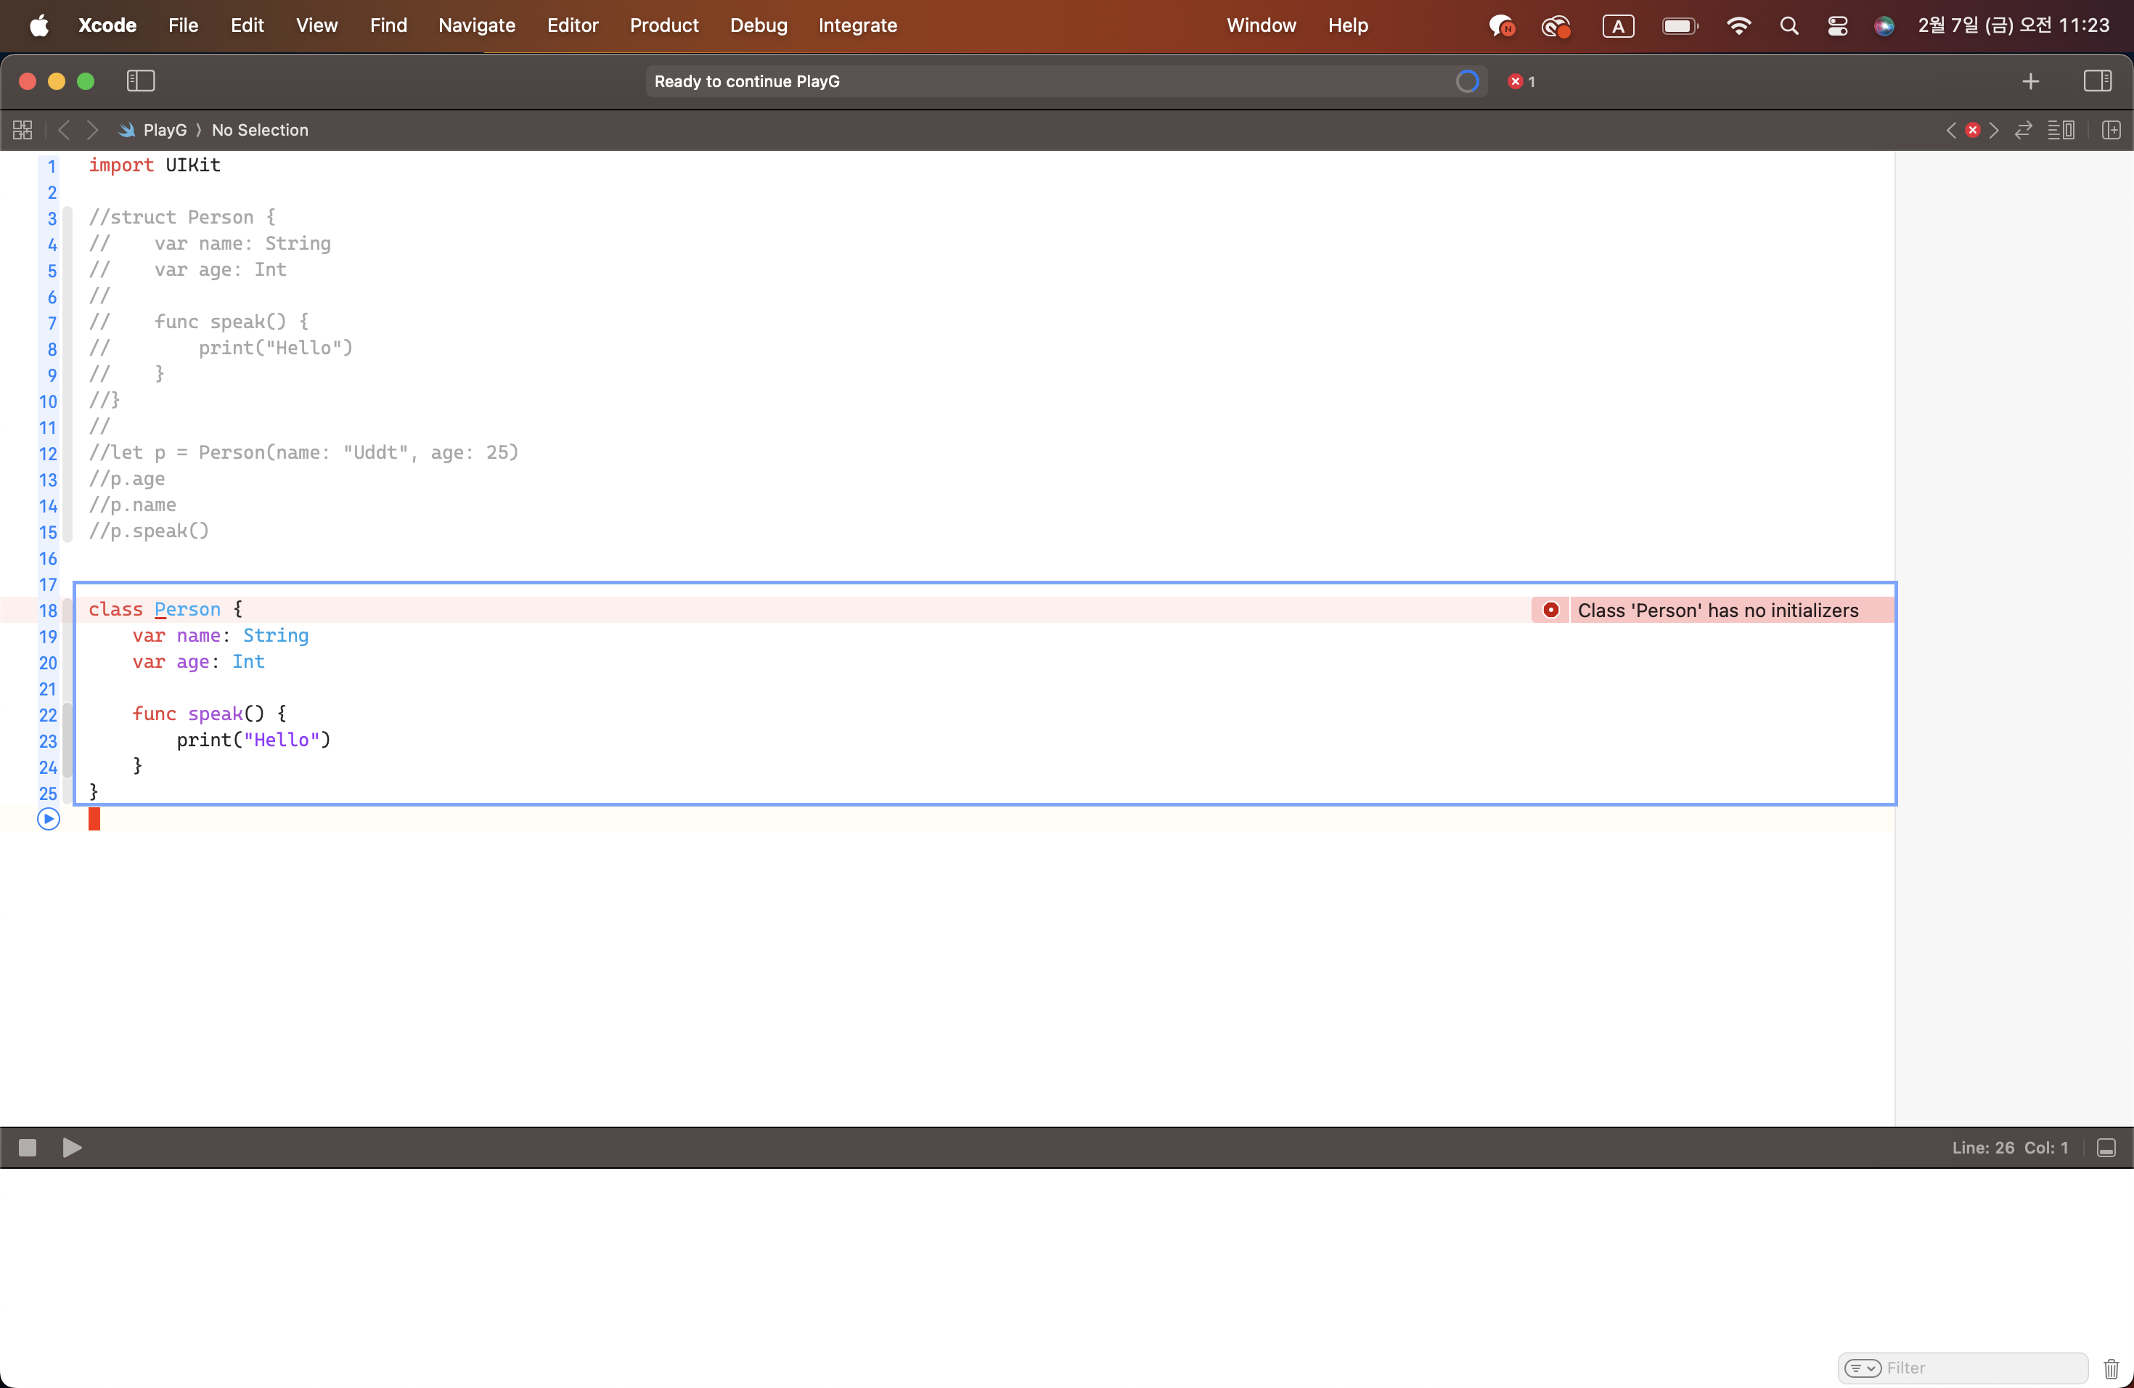
Task: Click the add (+) library button
Action: 2031,81
